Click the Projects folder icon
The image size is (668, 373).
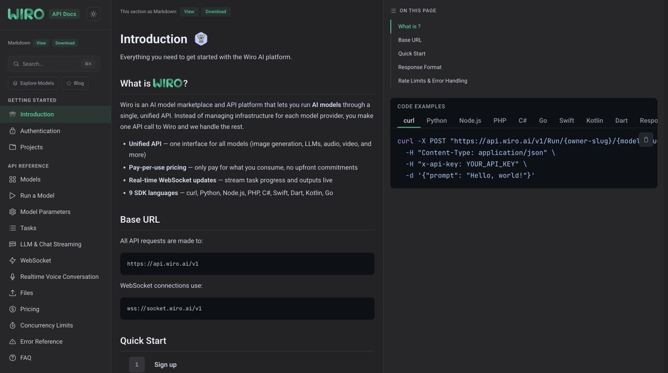13,147
